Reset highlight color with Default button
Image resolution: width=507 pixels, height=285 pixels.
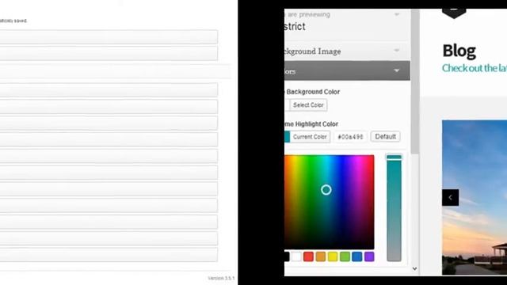click(386, 136)
